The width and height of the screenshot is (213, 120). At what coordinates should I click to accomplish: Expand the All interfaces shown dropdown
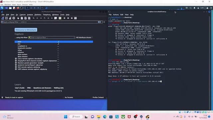(84, 37)
